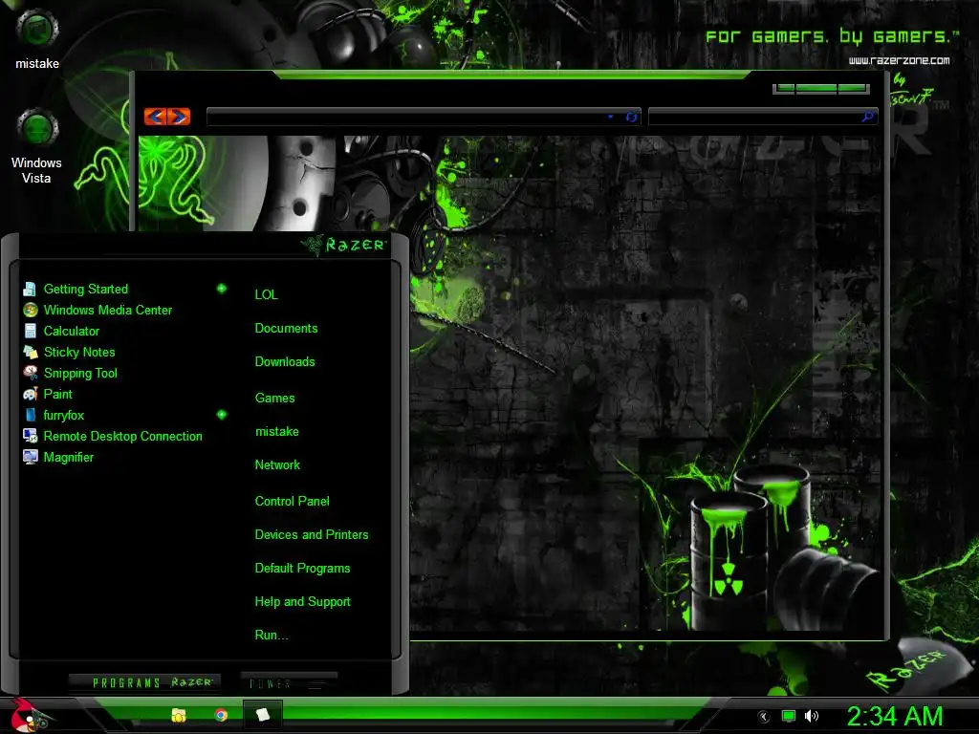979x734 pixels.
Task: Open Control Panel
Action: point(292,501)
